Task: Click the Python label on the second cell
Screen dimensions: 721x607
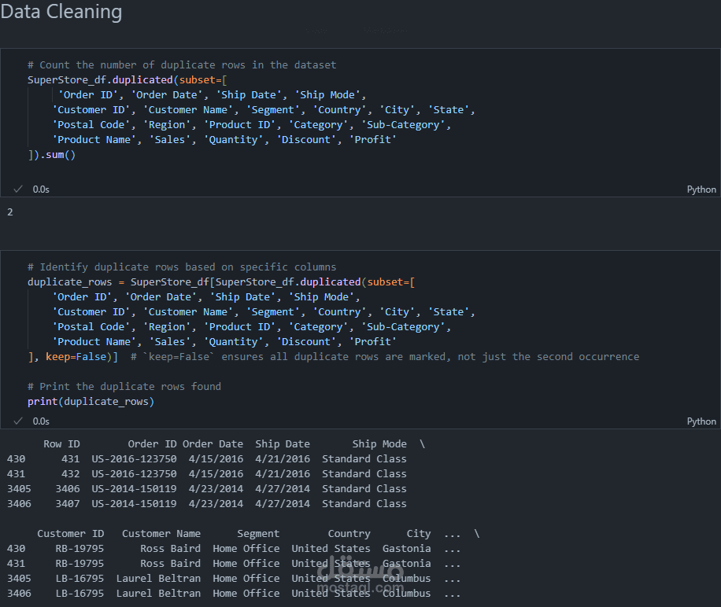Action: coord(701,421)
